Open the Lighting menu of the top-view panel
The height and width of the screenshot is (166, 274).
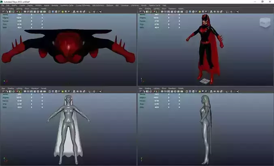pos(19,9)
